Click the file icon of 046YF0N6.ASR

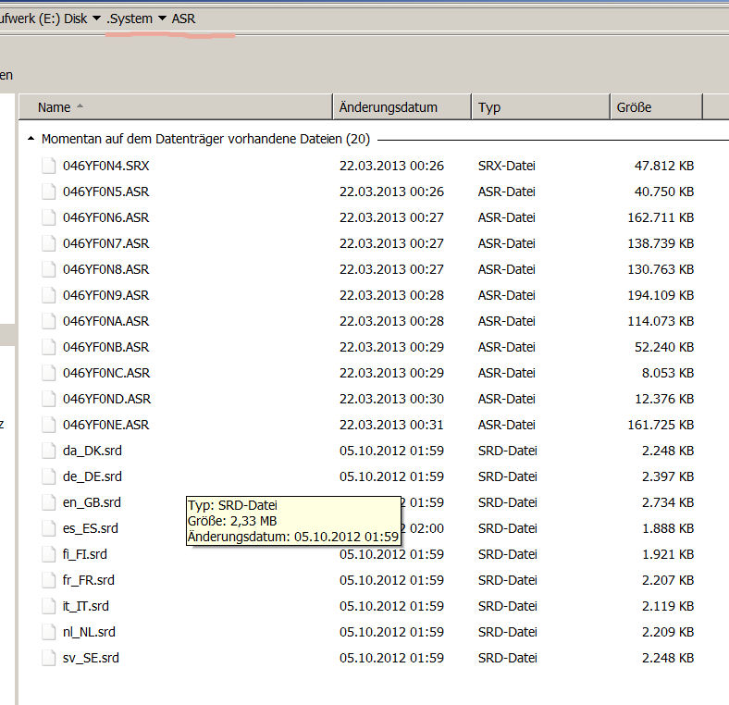pyautogui.click(x=48, y=218)
